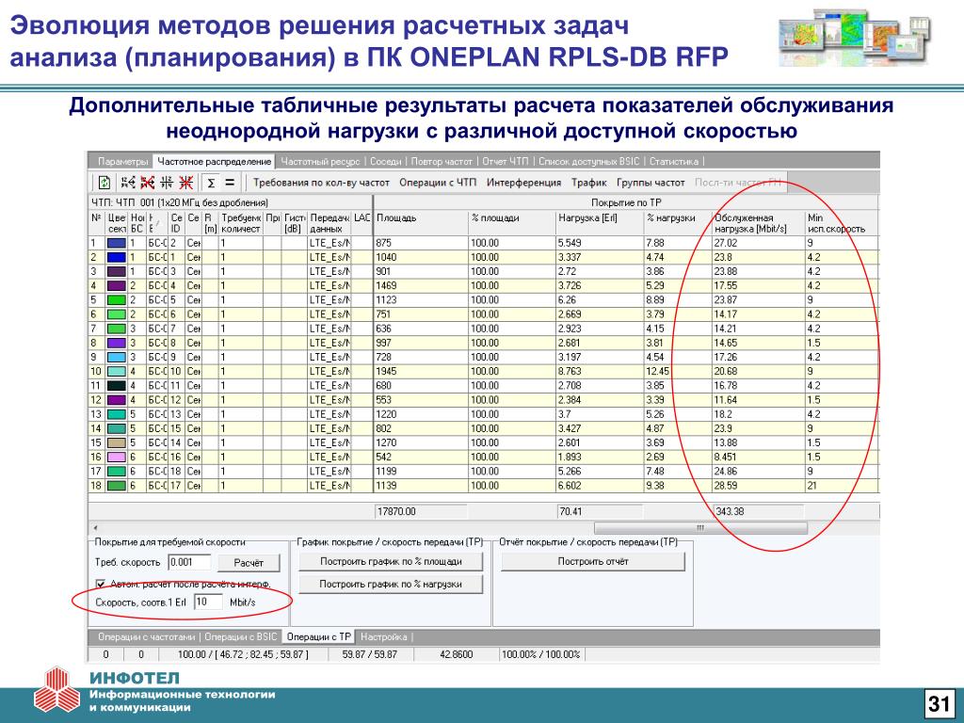Click Min исп.скорость column header
The image size is (964, 723).
842,223
